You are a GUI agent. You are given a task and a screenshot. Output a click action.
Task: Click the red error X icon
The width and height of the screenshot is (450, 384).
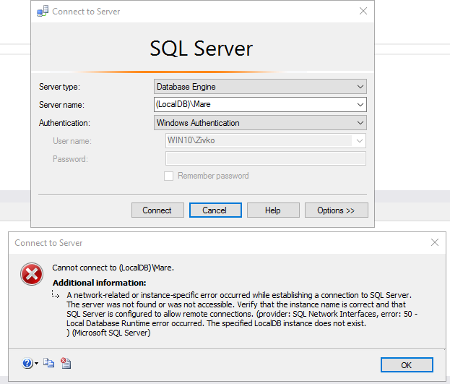[32, 275]
